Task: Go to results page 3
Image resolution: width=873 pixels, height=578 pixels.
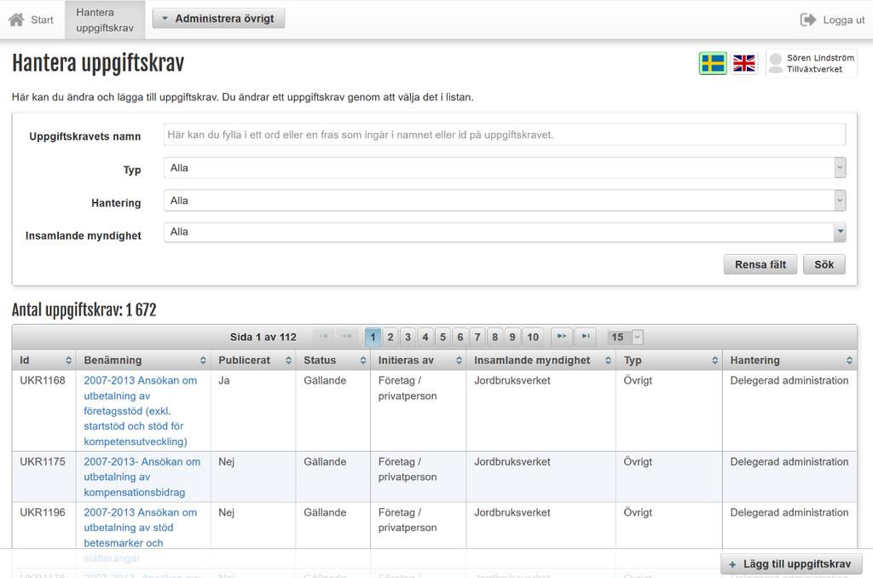Action: click(408, 337)
